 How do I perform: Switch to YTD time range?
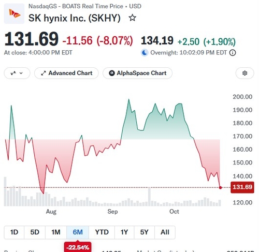click(102, 232)
